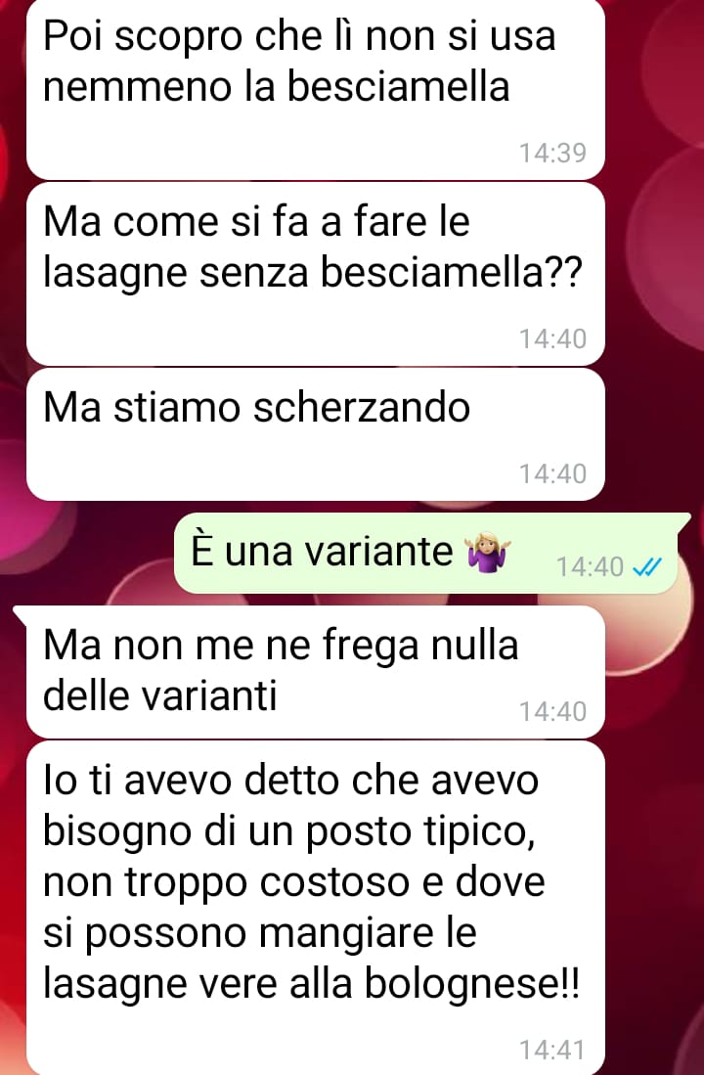Tap the word 'bolognese!!' in last message
Screen dimensions: 704x1075
(x=471, y=984)
